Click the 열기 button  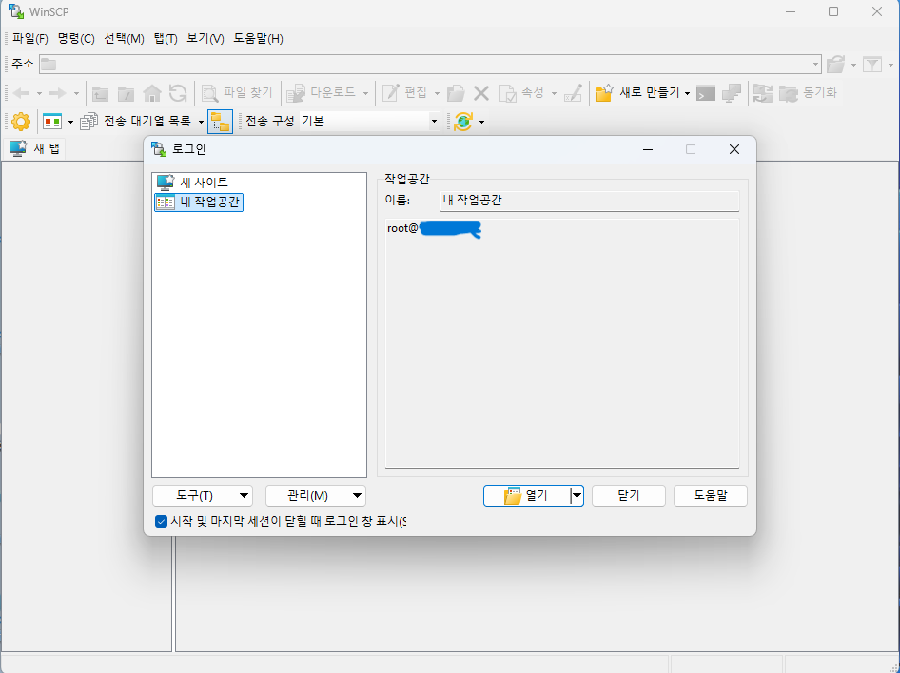tap(526, 496)
